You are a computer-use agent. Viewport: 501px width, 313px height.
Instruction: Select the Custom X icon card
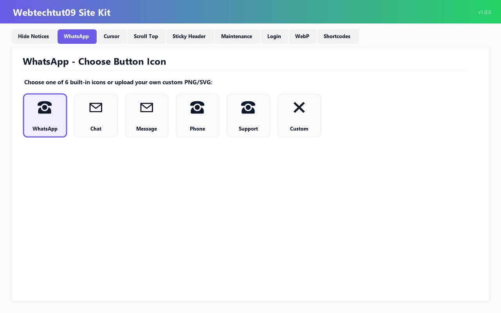point(299,115)
